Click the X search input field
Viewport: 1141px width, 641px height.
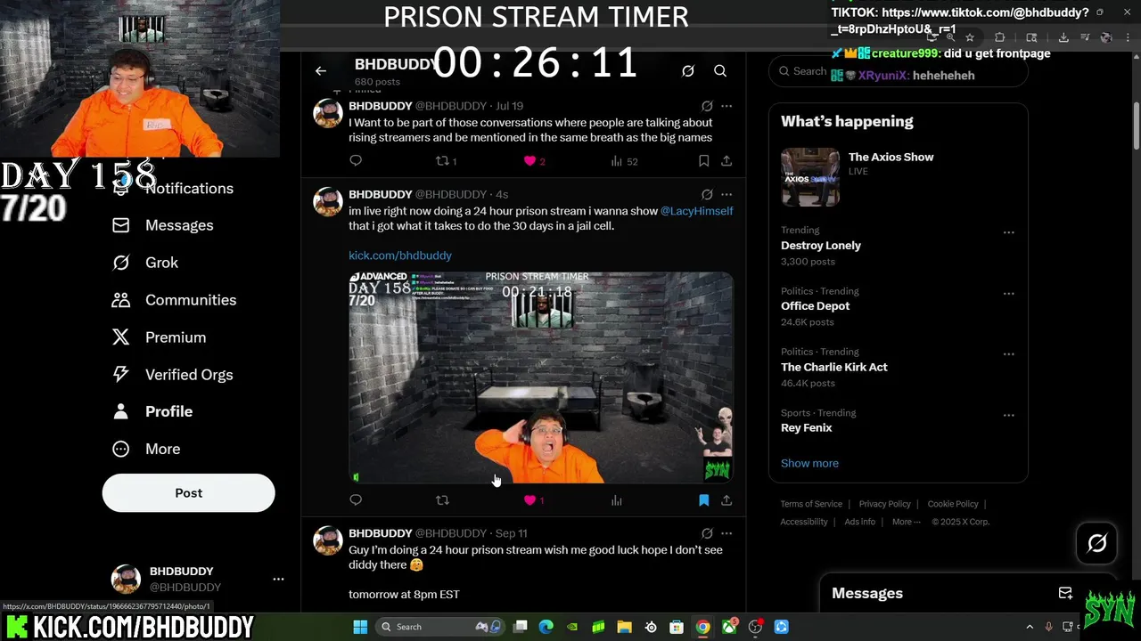(x=899, y=71)
